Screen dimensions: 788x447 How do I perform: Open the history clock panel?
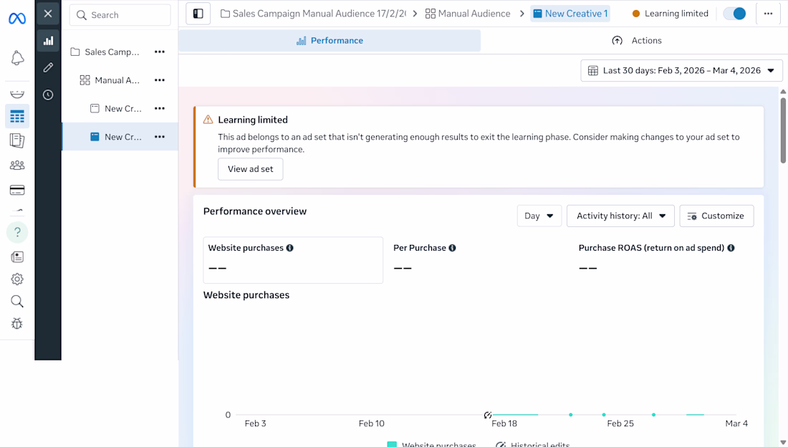[48, 95]
